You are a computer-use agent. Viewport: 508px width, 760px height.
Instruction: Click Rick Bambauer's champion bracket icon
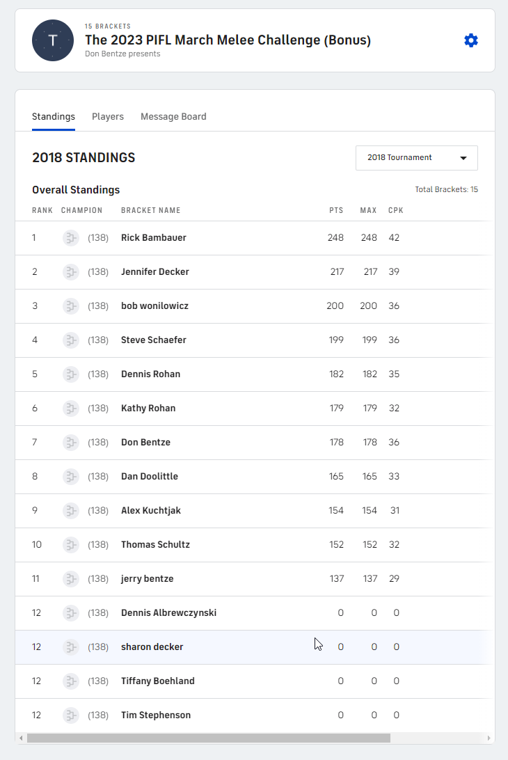(70, 238)
